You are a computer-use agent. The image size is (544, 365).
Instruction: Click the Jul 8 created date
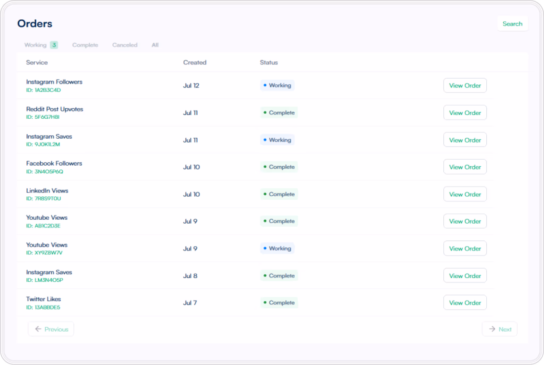coord(190,276)
